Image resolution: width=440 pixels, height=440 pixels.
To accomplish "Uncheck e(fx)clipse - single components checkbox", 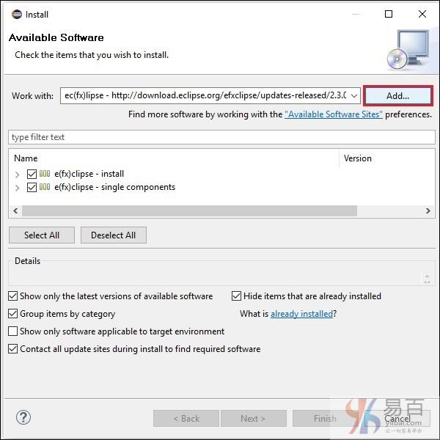I will pos(32,187).
